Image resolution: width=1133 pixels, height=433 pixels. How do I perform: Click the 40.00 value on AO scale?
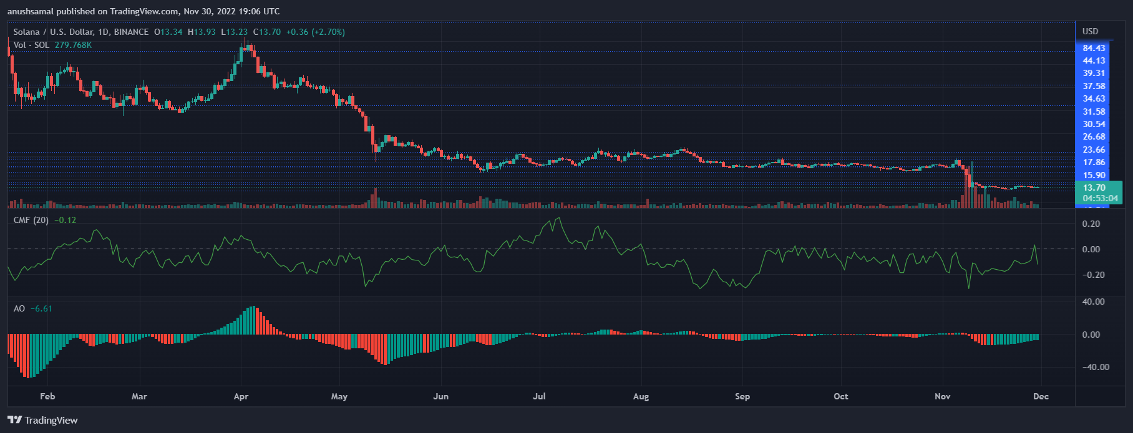tap(1093, 302)
